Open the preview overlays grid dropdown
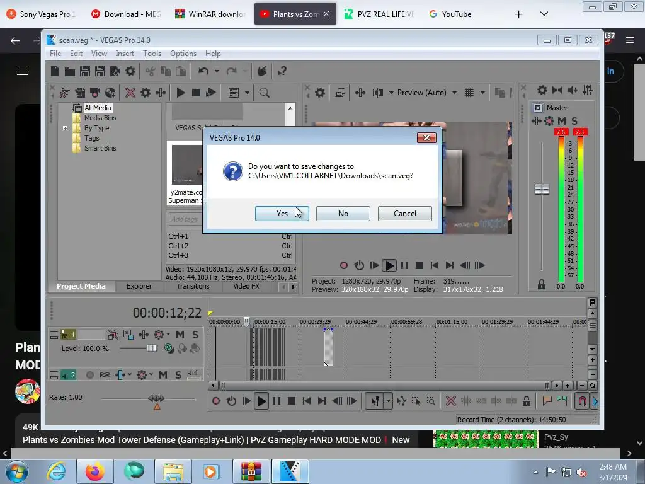 [x=482, y=93]
